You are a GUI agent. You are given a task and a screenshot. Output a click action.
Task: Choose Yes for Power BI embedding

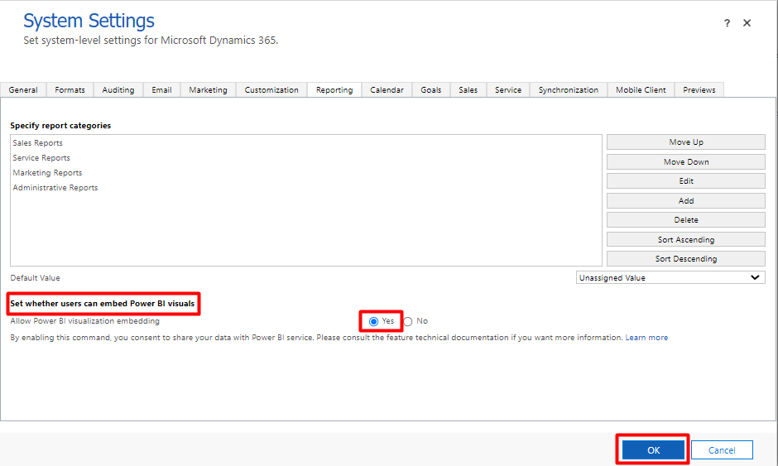[x=373, y=322]
